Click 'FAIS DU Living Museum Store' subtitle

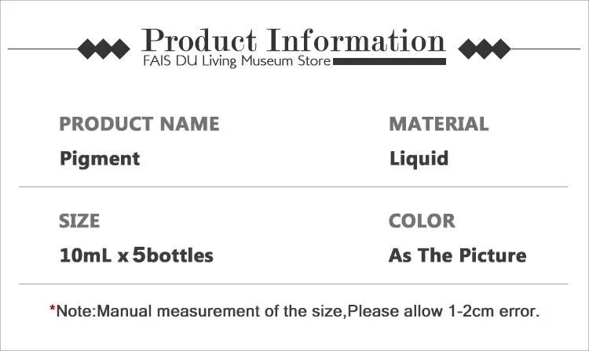[236, 60]
